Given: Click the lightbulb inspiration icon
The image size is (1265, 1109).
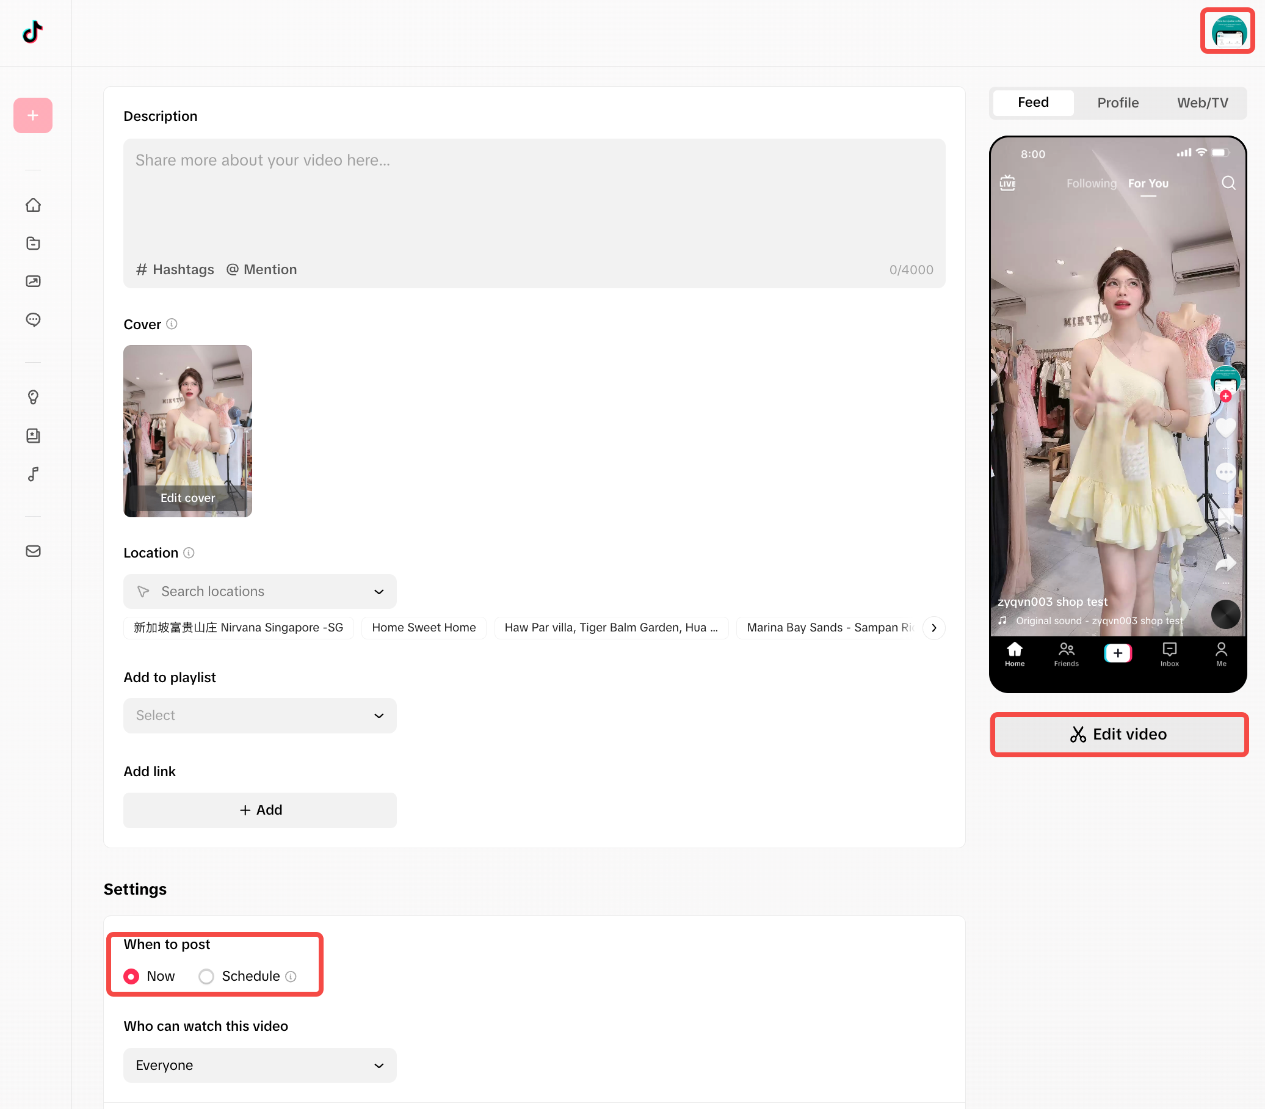Looking at the screenshot, I should (34, 397).
